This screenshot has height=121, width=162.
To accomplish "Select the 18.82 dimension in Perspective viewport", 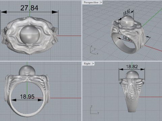I will click(127, 12).
